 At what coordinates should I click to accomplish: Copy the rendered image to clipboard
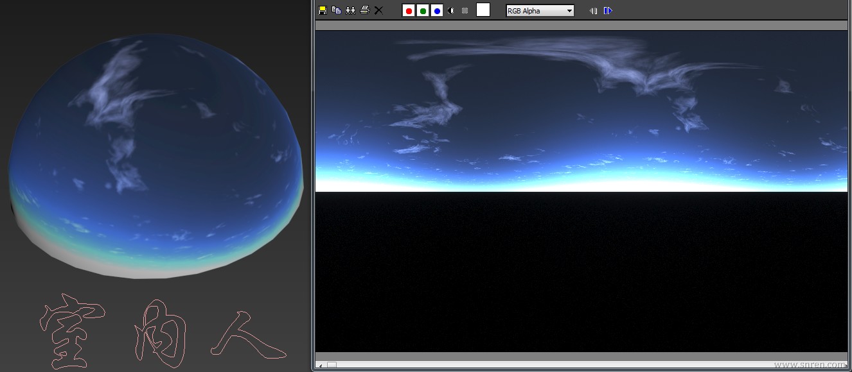[336, 10]
